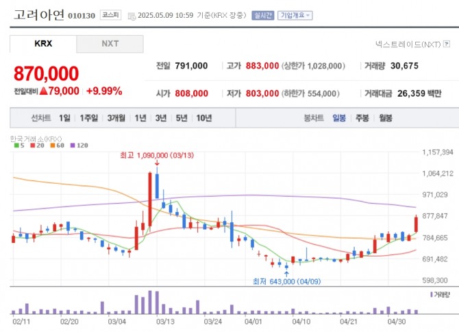This screenshot has width=459, height=332.
Task: Select the 5년 line chart period
Action: click(x=182, y=118)
